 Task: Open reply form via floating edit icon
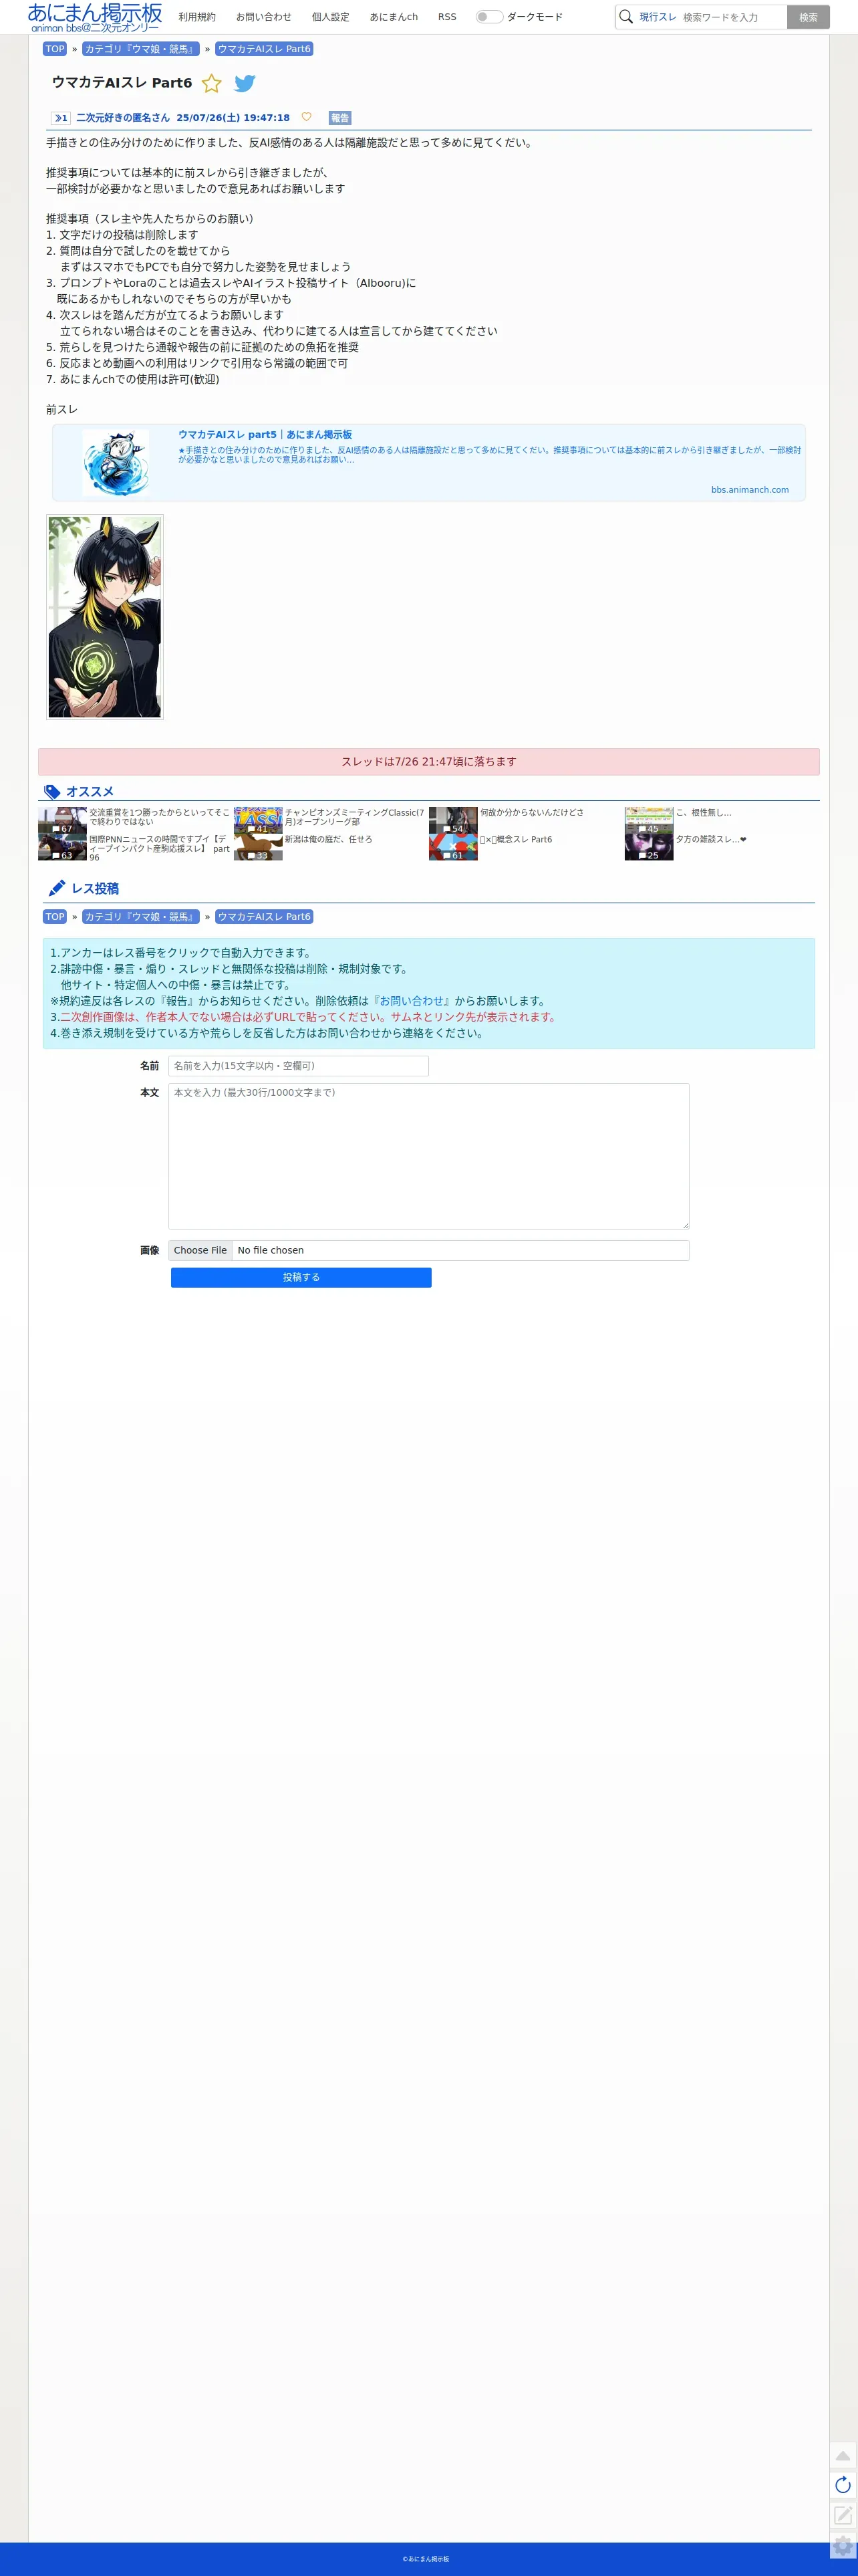843,2515
